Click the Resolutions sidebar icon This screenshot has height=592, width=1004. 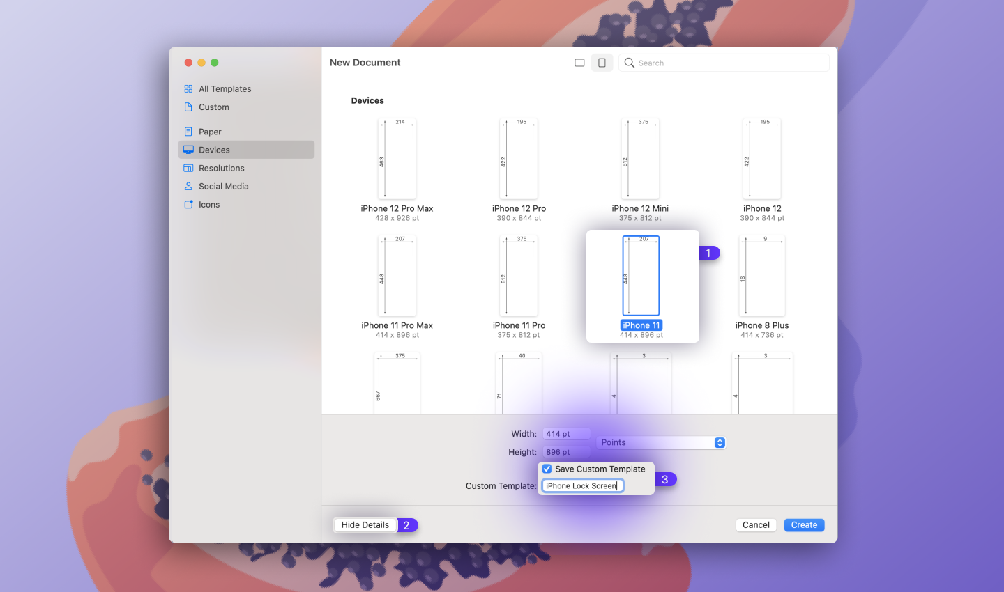(188, 168)
